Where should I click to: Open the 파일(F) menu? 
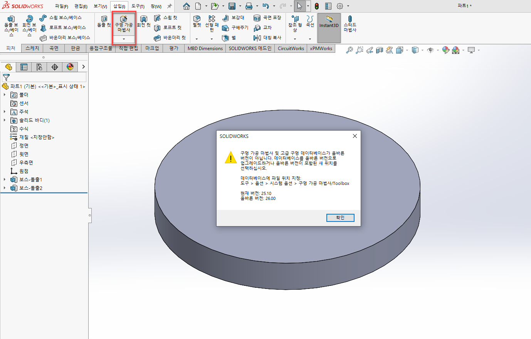[62, 6]
